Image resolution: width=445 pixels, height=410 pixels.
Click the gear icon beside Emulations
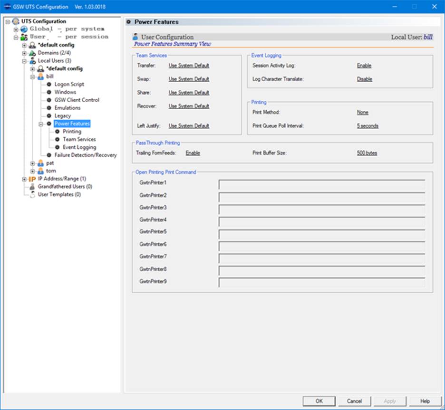tap(49, 108)
